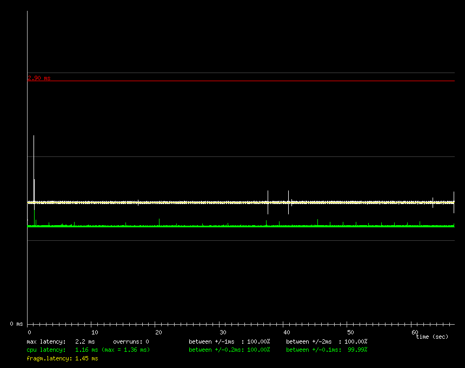Select the 40 second x-axis marker

[286, 332]
